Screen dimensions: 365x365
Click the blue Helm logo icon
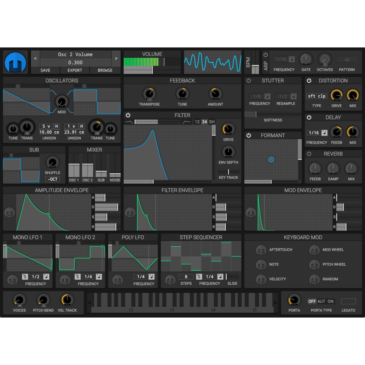(15, 62)
